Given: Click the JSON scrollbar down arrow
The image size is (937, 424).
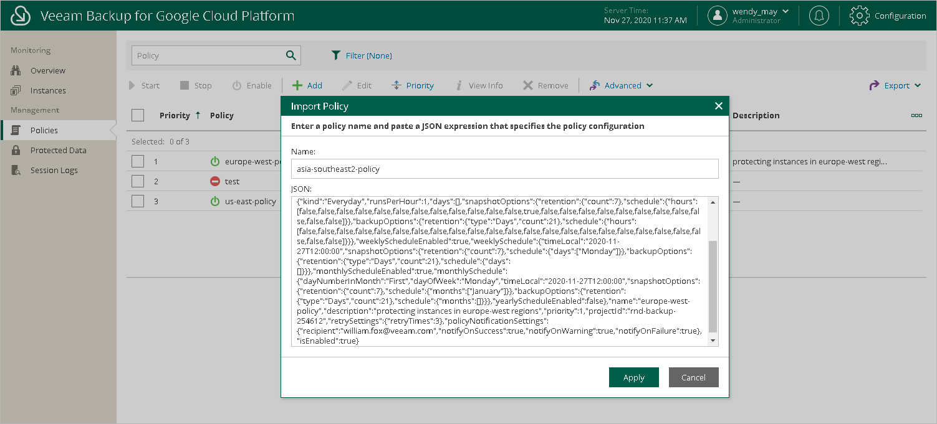Looking at the screenshot, I should (713, 341).
